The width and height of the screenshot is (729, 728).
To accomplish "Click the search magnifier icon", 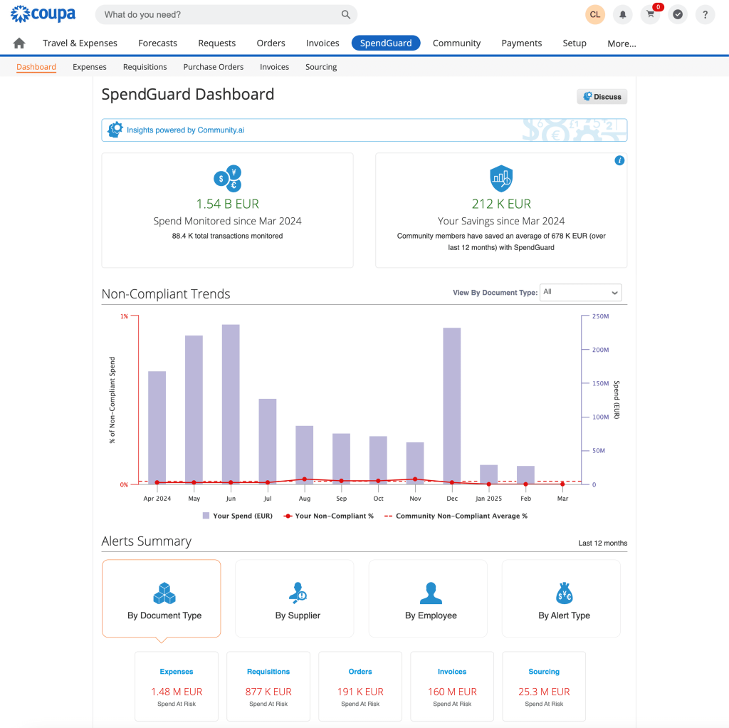I will pos(346,14).
